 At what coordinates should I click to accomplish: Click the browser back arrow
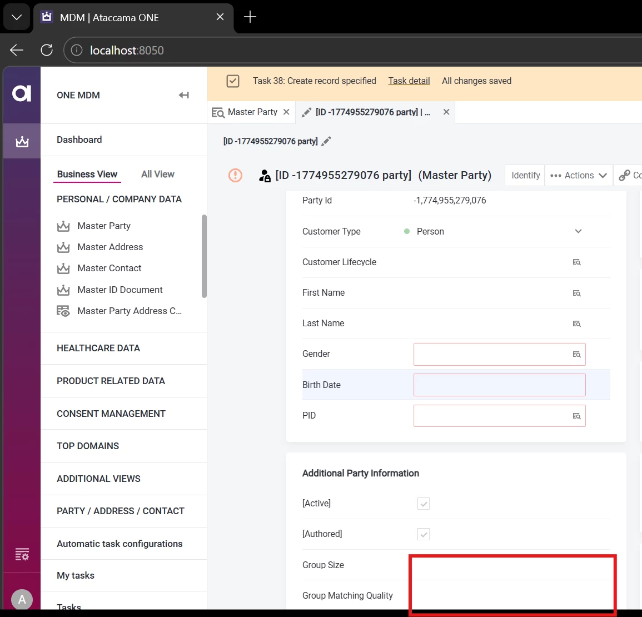tap(17, 50)
